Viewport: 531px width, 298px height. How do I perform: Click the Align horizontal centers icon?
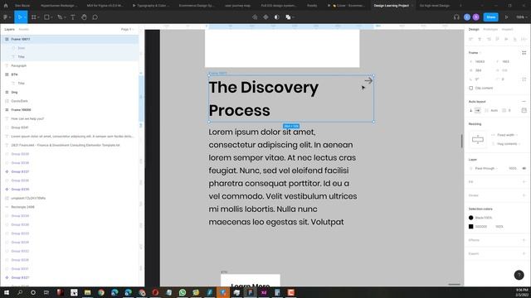pos(480,39)
